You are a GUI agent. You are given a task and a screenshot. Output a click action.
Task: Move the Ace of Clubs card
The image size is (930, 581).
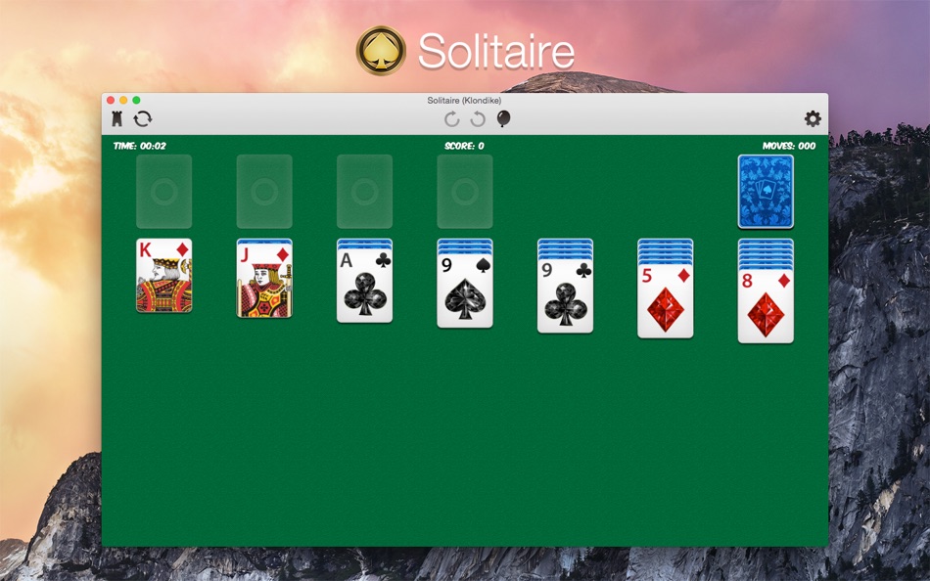(x=364, y=289)
